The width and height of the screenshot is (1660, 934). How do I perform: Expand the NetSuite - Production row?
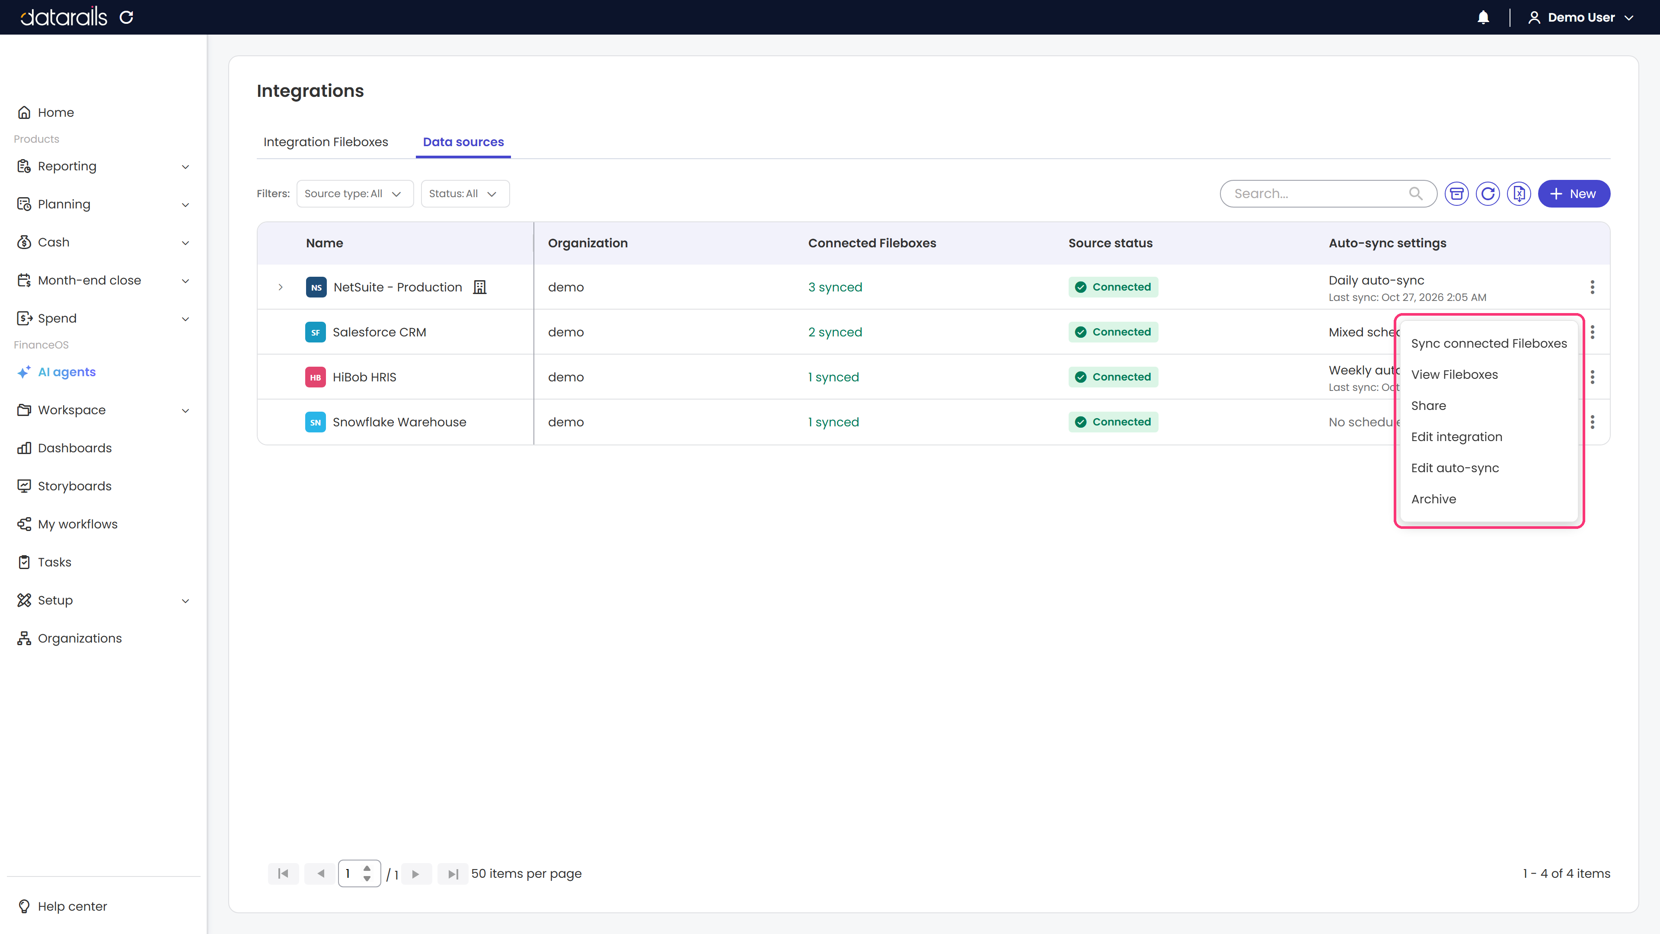pyautogui.click(x=280, y=287)
